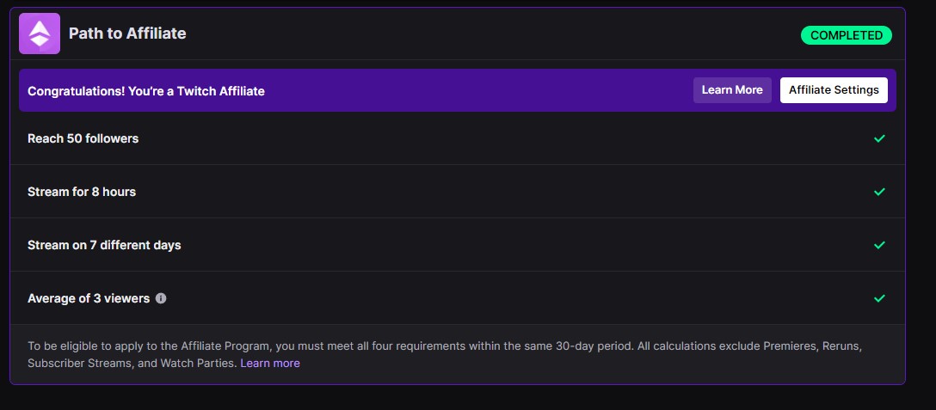The image size is (936, 410).
Task: Click the Subscriber Streams and Watch Parties text
Action: pos(132,364)
